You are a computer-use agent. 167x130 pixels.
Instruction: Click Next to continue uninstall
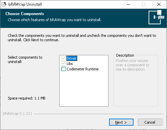tap(121, 122)
